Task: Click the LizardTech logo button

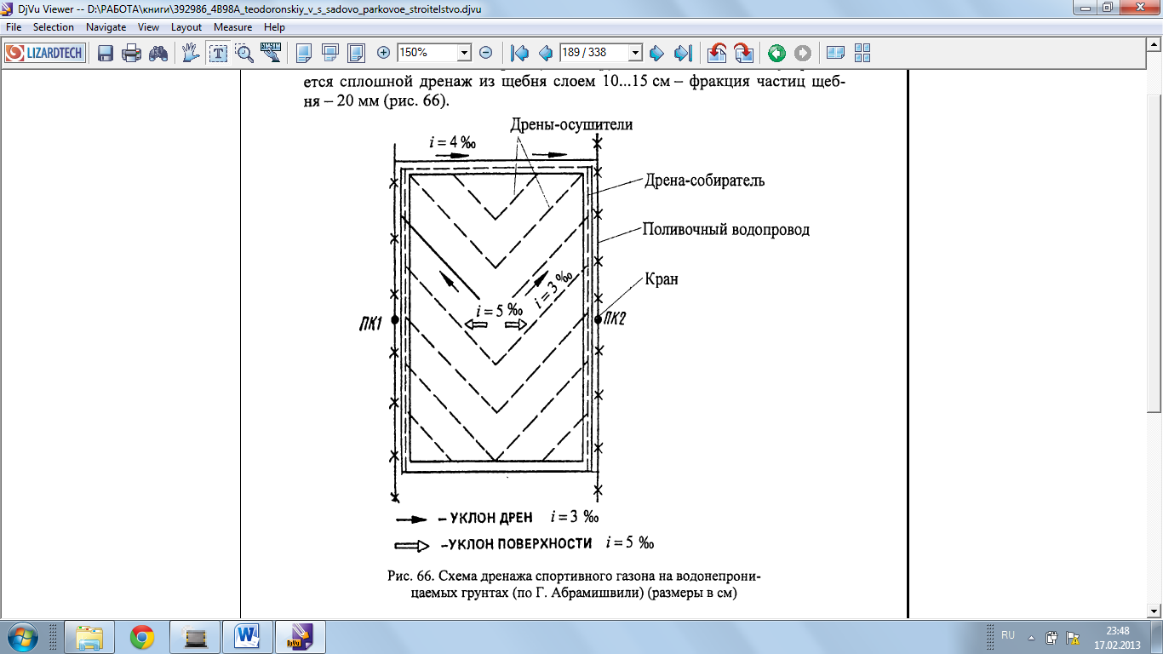Action: (44, 53)
